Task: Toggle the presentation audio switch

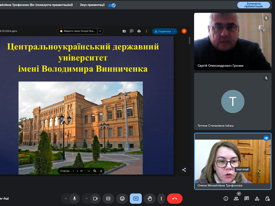Action: (112, 5)
